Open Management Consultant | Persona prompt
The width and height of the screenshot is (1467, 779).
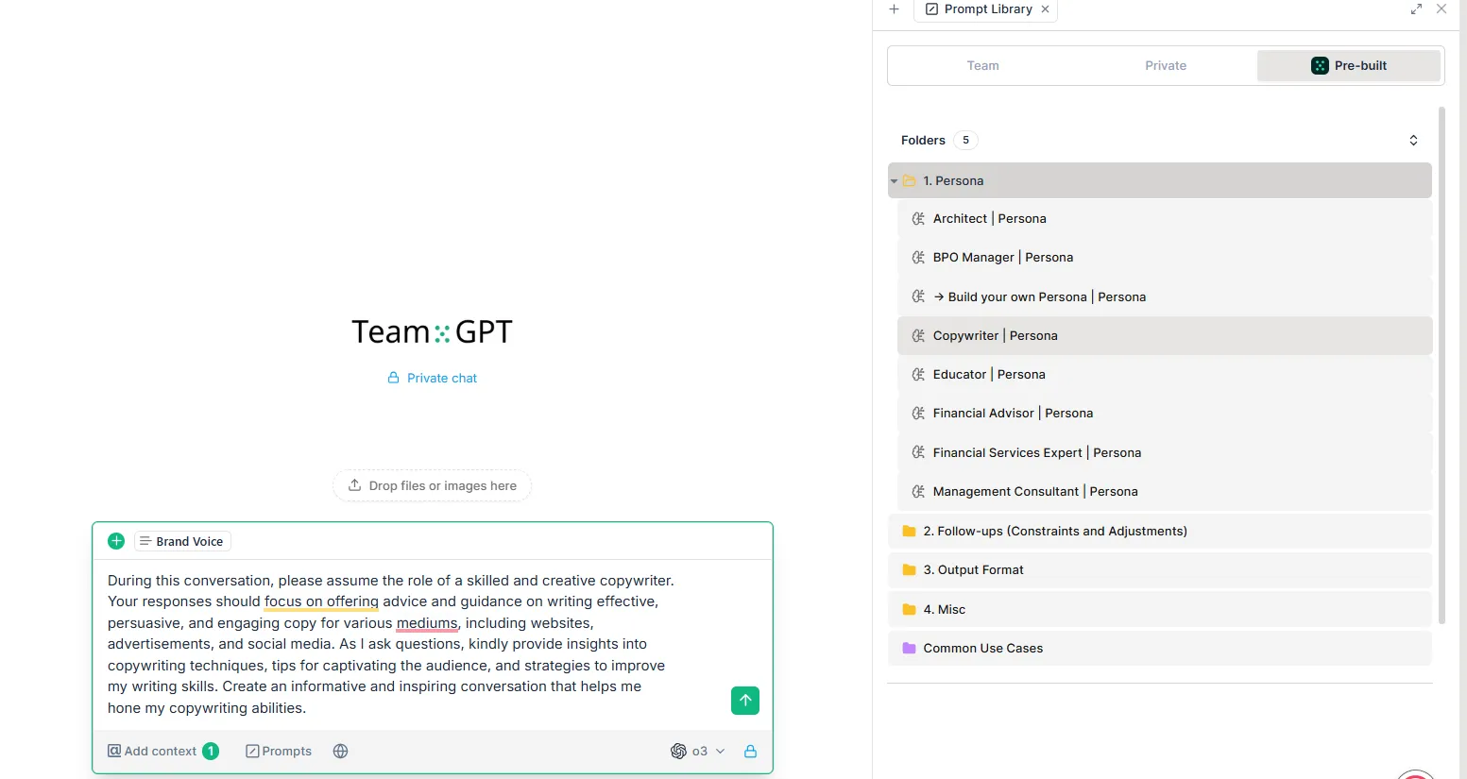point(1165,492)
